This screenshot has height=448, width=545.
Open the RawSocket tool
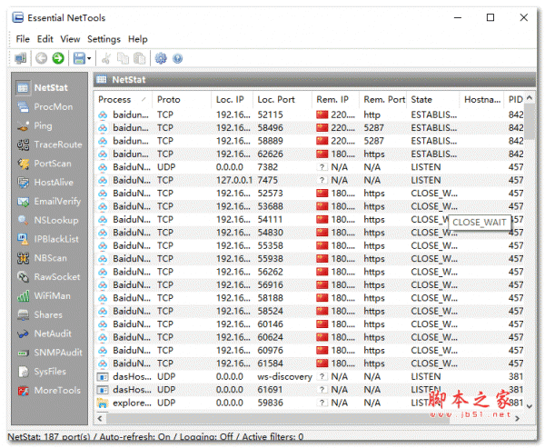[x=49, y=277]
